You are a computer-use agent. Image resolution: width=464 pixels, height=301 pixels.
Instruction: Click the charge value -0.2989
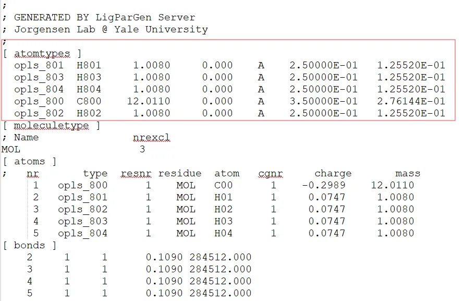pos(323,186)
